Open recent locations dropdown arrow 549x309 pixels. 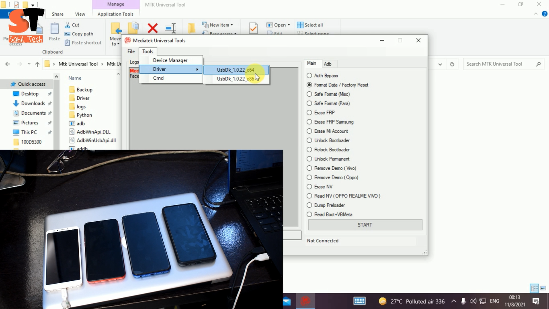click(29, 64)
